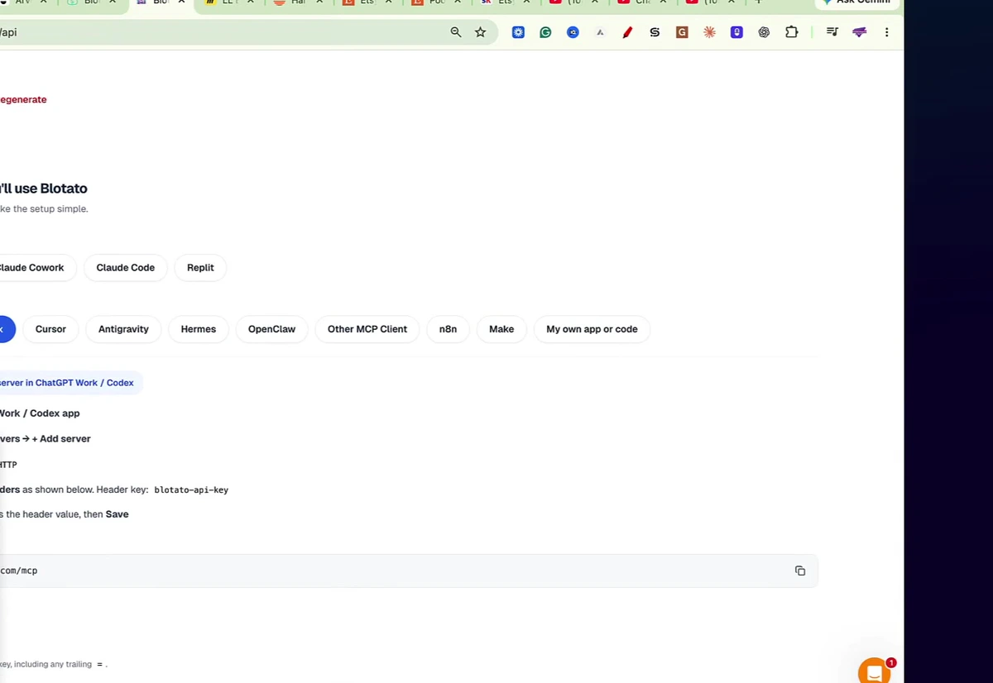Click the "'ll use Blotato" heading
This screenshot has height=683, width=993.
43,189
